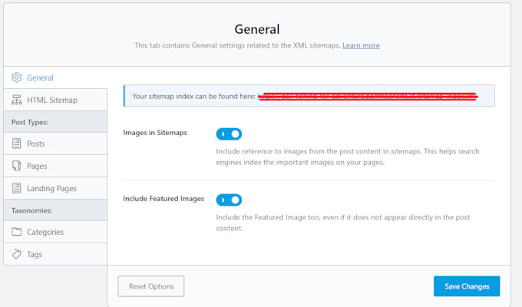Click the Categories folder icon

(16, 232)
